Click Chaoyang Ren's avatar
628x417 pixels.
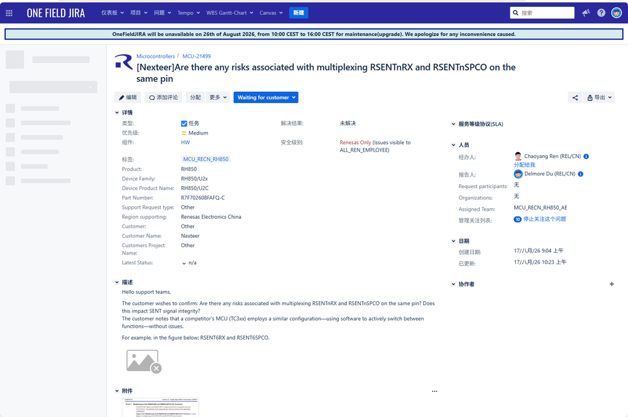click(518, 156)
